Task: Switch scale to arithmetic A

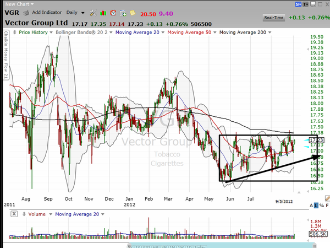Action: click(311, 206)
